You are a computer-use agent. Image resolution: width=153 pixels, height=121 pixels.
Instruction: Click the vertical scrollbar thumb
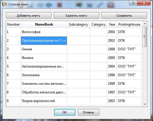pos(145,37)
